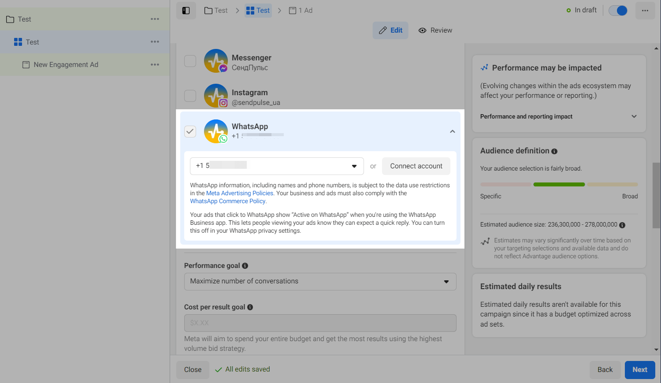Check the Instagram checkbox

(x=190, y=96)
